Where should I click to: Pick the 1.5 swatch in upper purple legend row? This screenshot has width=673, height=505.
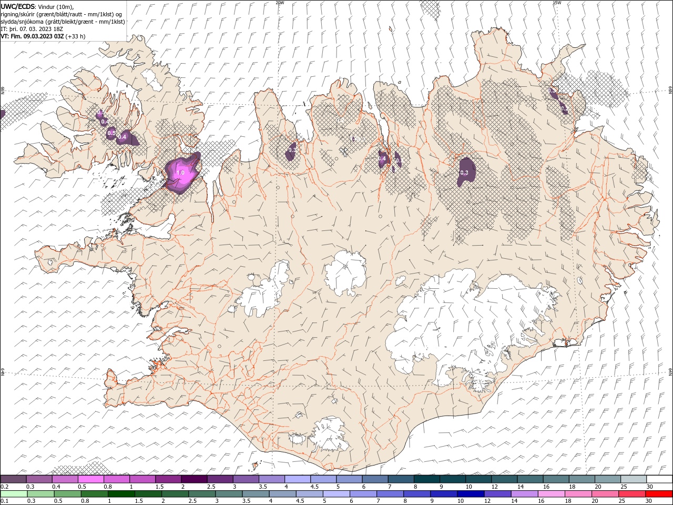(x=168, y=479)
